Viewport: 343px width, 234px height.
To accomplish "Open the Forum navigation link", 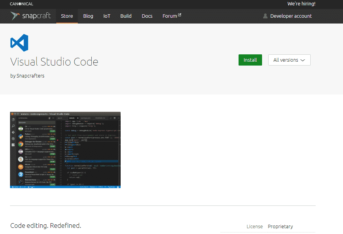I will [170, 16].
